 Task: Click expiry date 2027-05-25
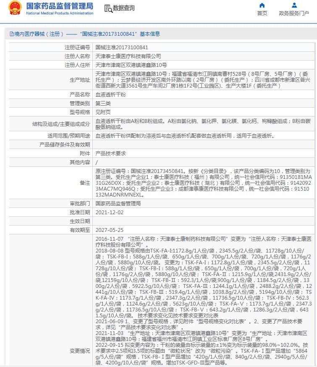pos(109,231)
